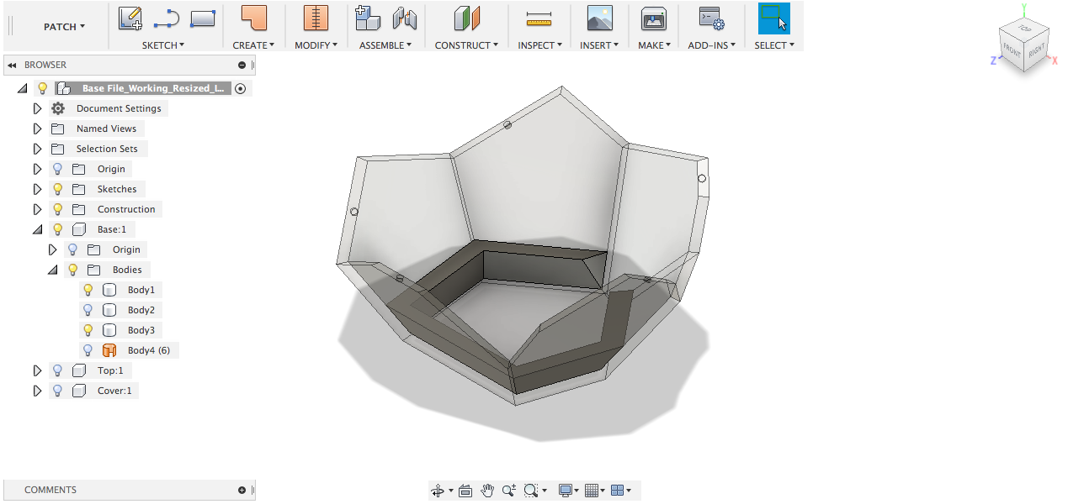Open Viewports layout icon
The width and height of the screenshot is (1068, 504).
tap(617, 491)
